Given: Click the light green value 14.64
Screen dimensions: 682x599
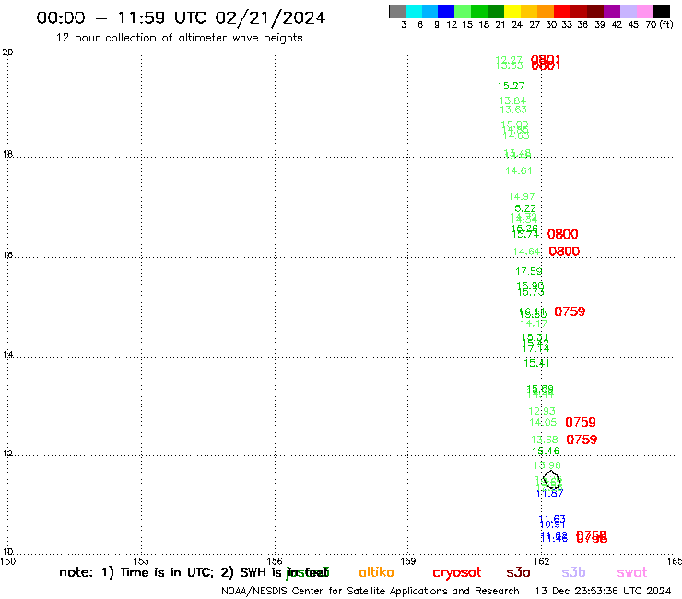Looking at the screenshot, I should [527, 252].
